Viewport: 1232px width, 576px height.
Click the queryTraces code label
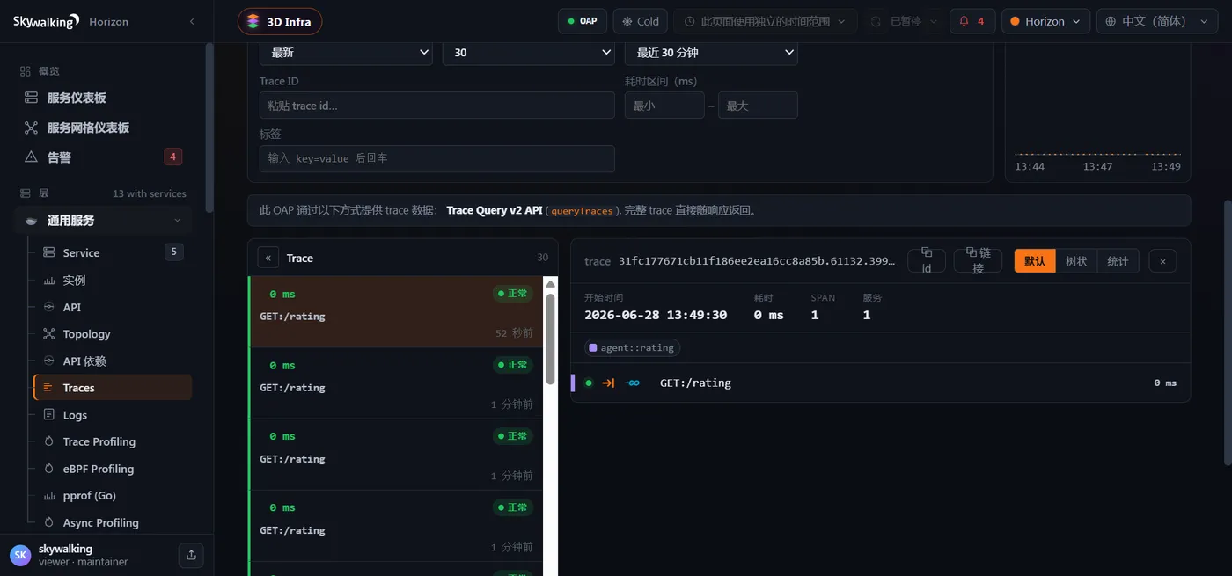click(582, 211)
